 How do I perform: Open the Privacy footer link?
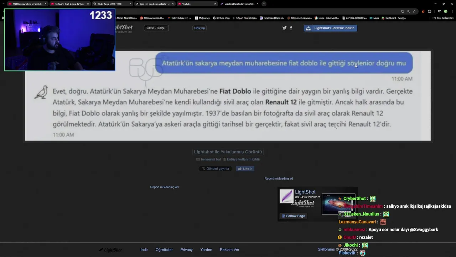tap(186, 250)
